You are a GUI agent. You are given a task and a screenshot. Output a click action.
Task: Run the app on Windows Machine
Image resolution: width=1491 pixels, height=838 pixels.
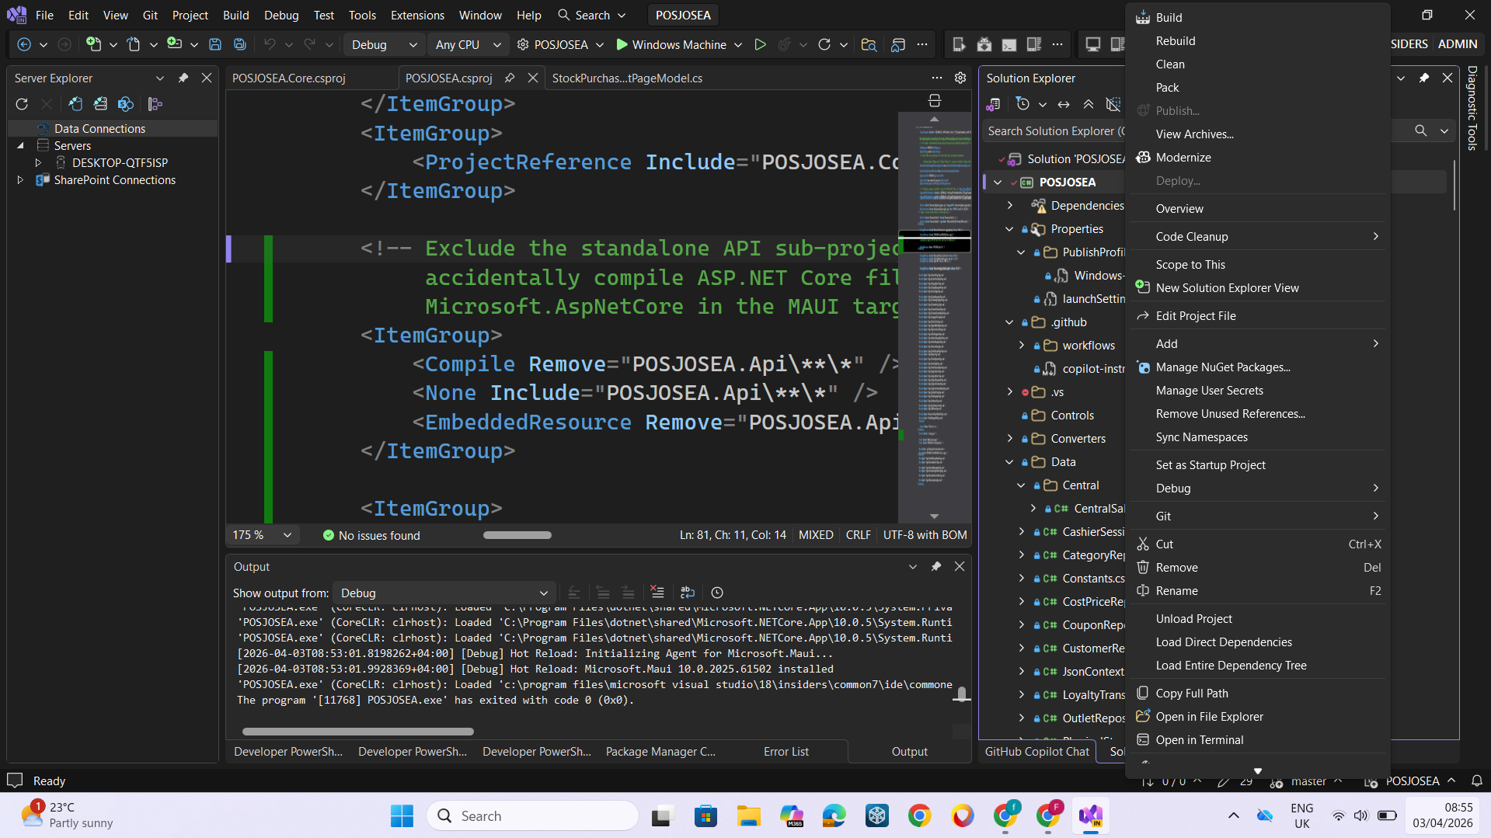[x=671, y=45]
